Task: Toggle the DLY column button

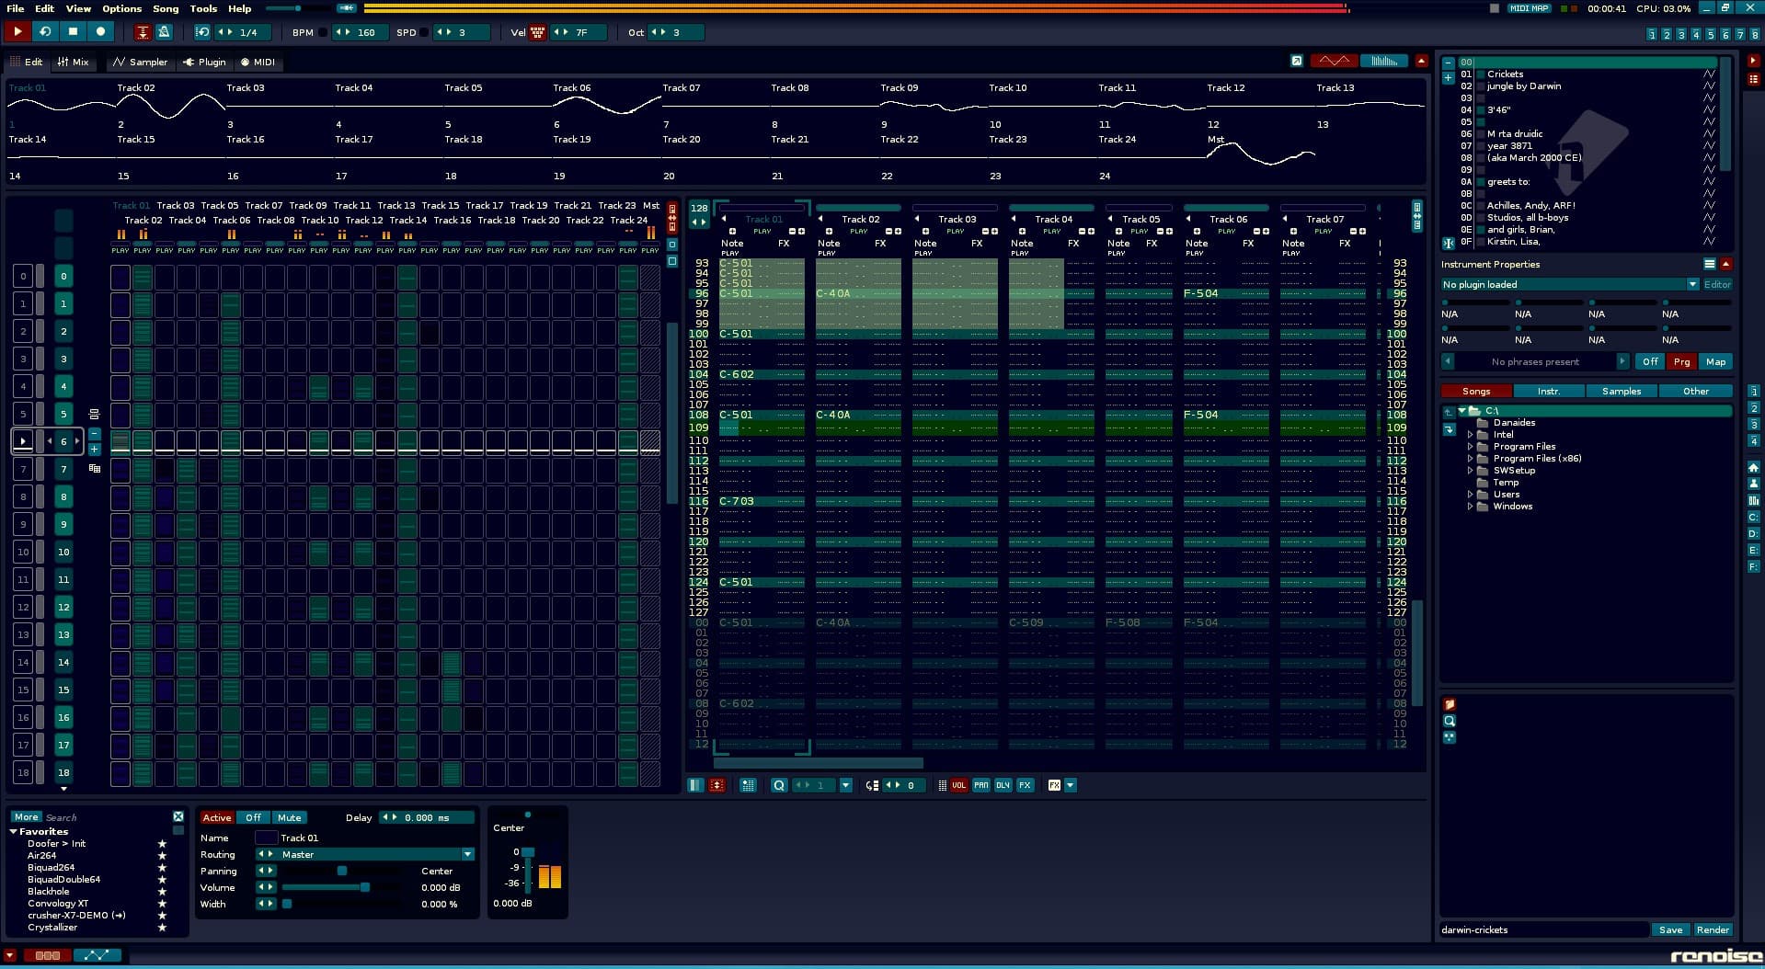Action: [1003, 785]
